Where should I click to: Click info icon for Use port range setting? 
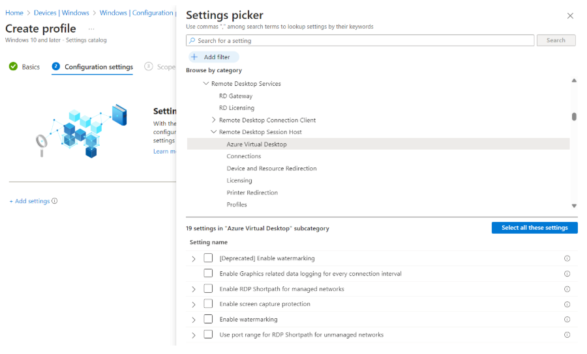567,335
